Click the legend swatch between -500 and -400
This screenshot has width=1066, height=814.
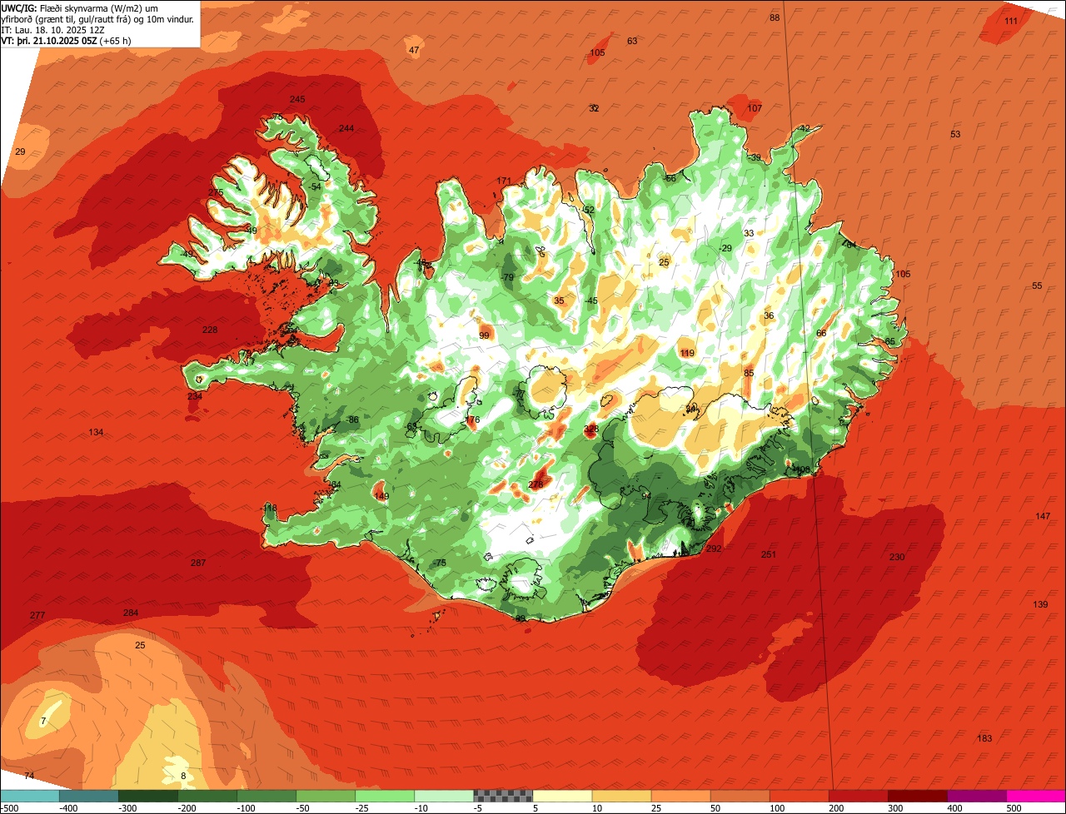pos(30,796)
